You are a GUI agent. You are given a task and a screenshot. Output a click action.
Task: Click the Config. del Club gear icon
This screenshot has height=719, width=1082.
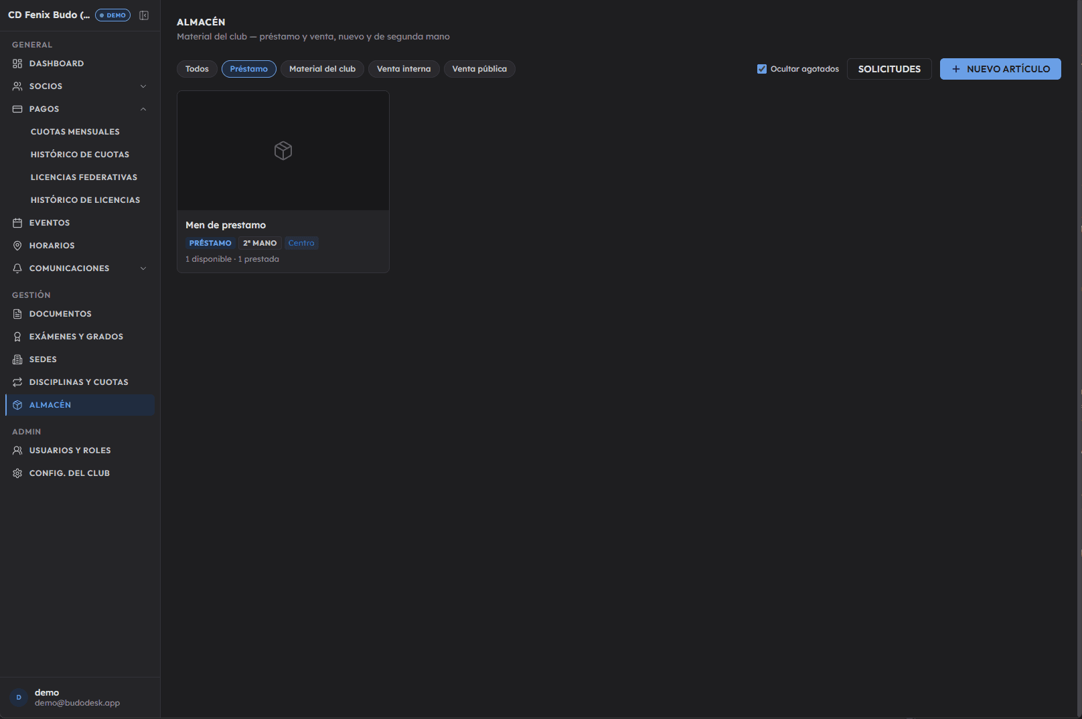[17, 473]
